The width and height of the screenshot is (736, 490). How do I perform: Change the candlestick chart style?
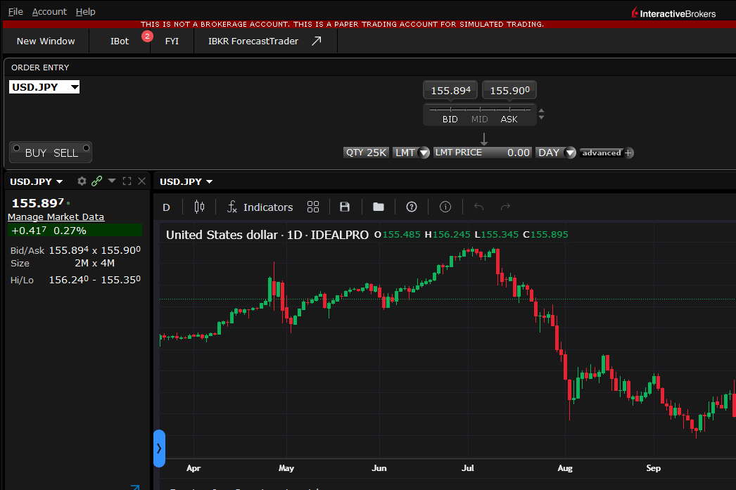pos(200,207)
